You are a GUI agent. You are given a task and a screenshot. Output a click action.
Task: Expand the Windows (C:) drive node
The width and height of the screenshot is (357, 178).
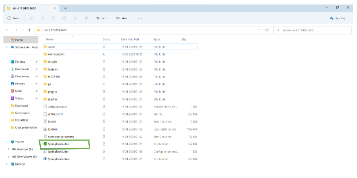(x=8, y=149)
